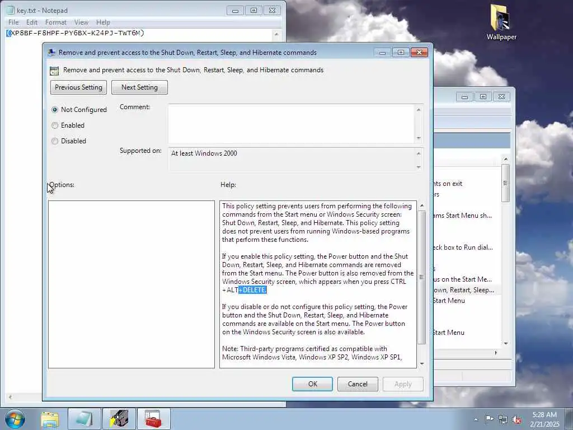573x430 pixels.
Task: Cancel the policy dialog
Action: click(x=358, y=384)
